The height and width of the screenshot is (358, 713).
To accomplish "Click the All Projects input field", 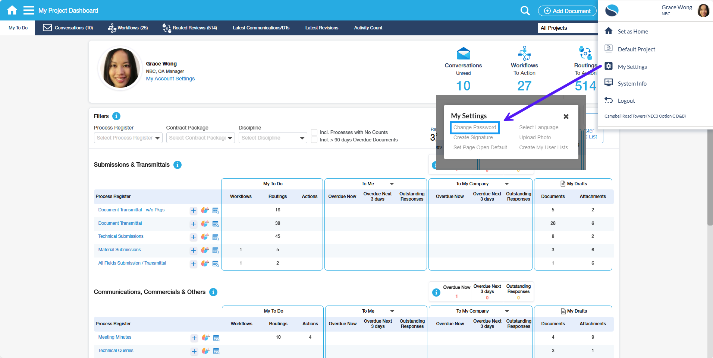I will point(567,28).
